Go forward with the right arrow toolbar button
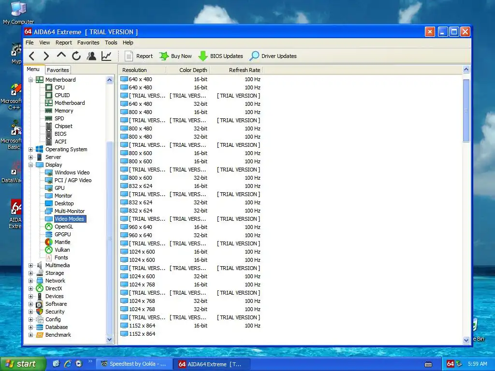495x371 pixels. (x=46, y=56)
